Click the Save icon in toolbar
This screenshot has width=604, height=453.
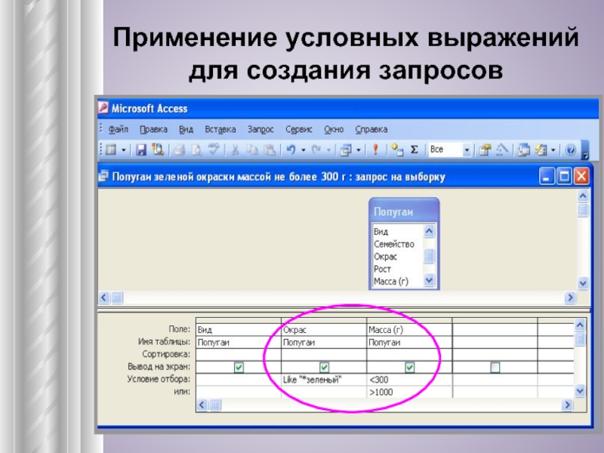(x=141, y=150)
